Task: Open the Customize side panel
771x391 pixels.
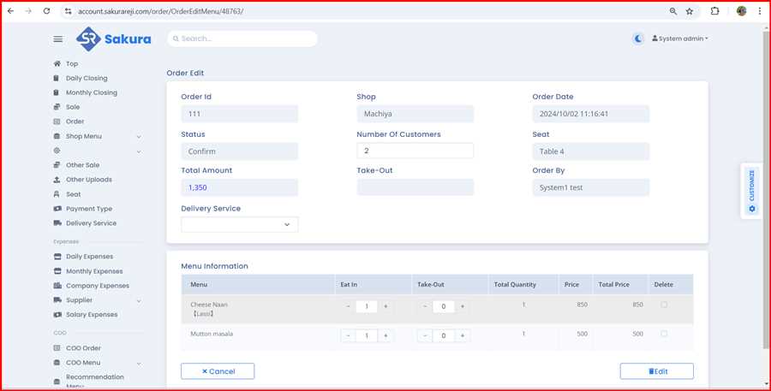Action: click(751, 191)
